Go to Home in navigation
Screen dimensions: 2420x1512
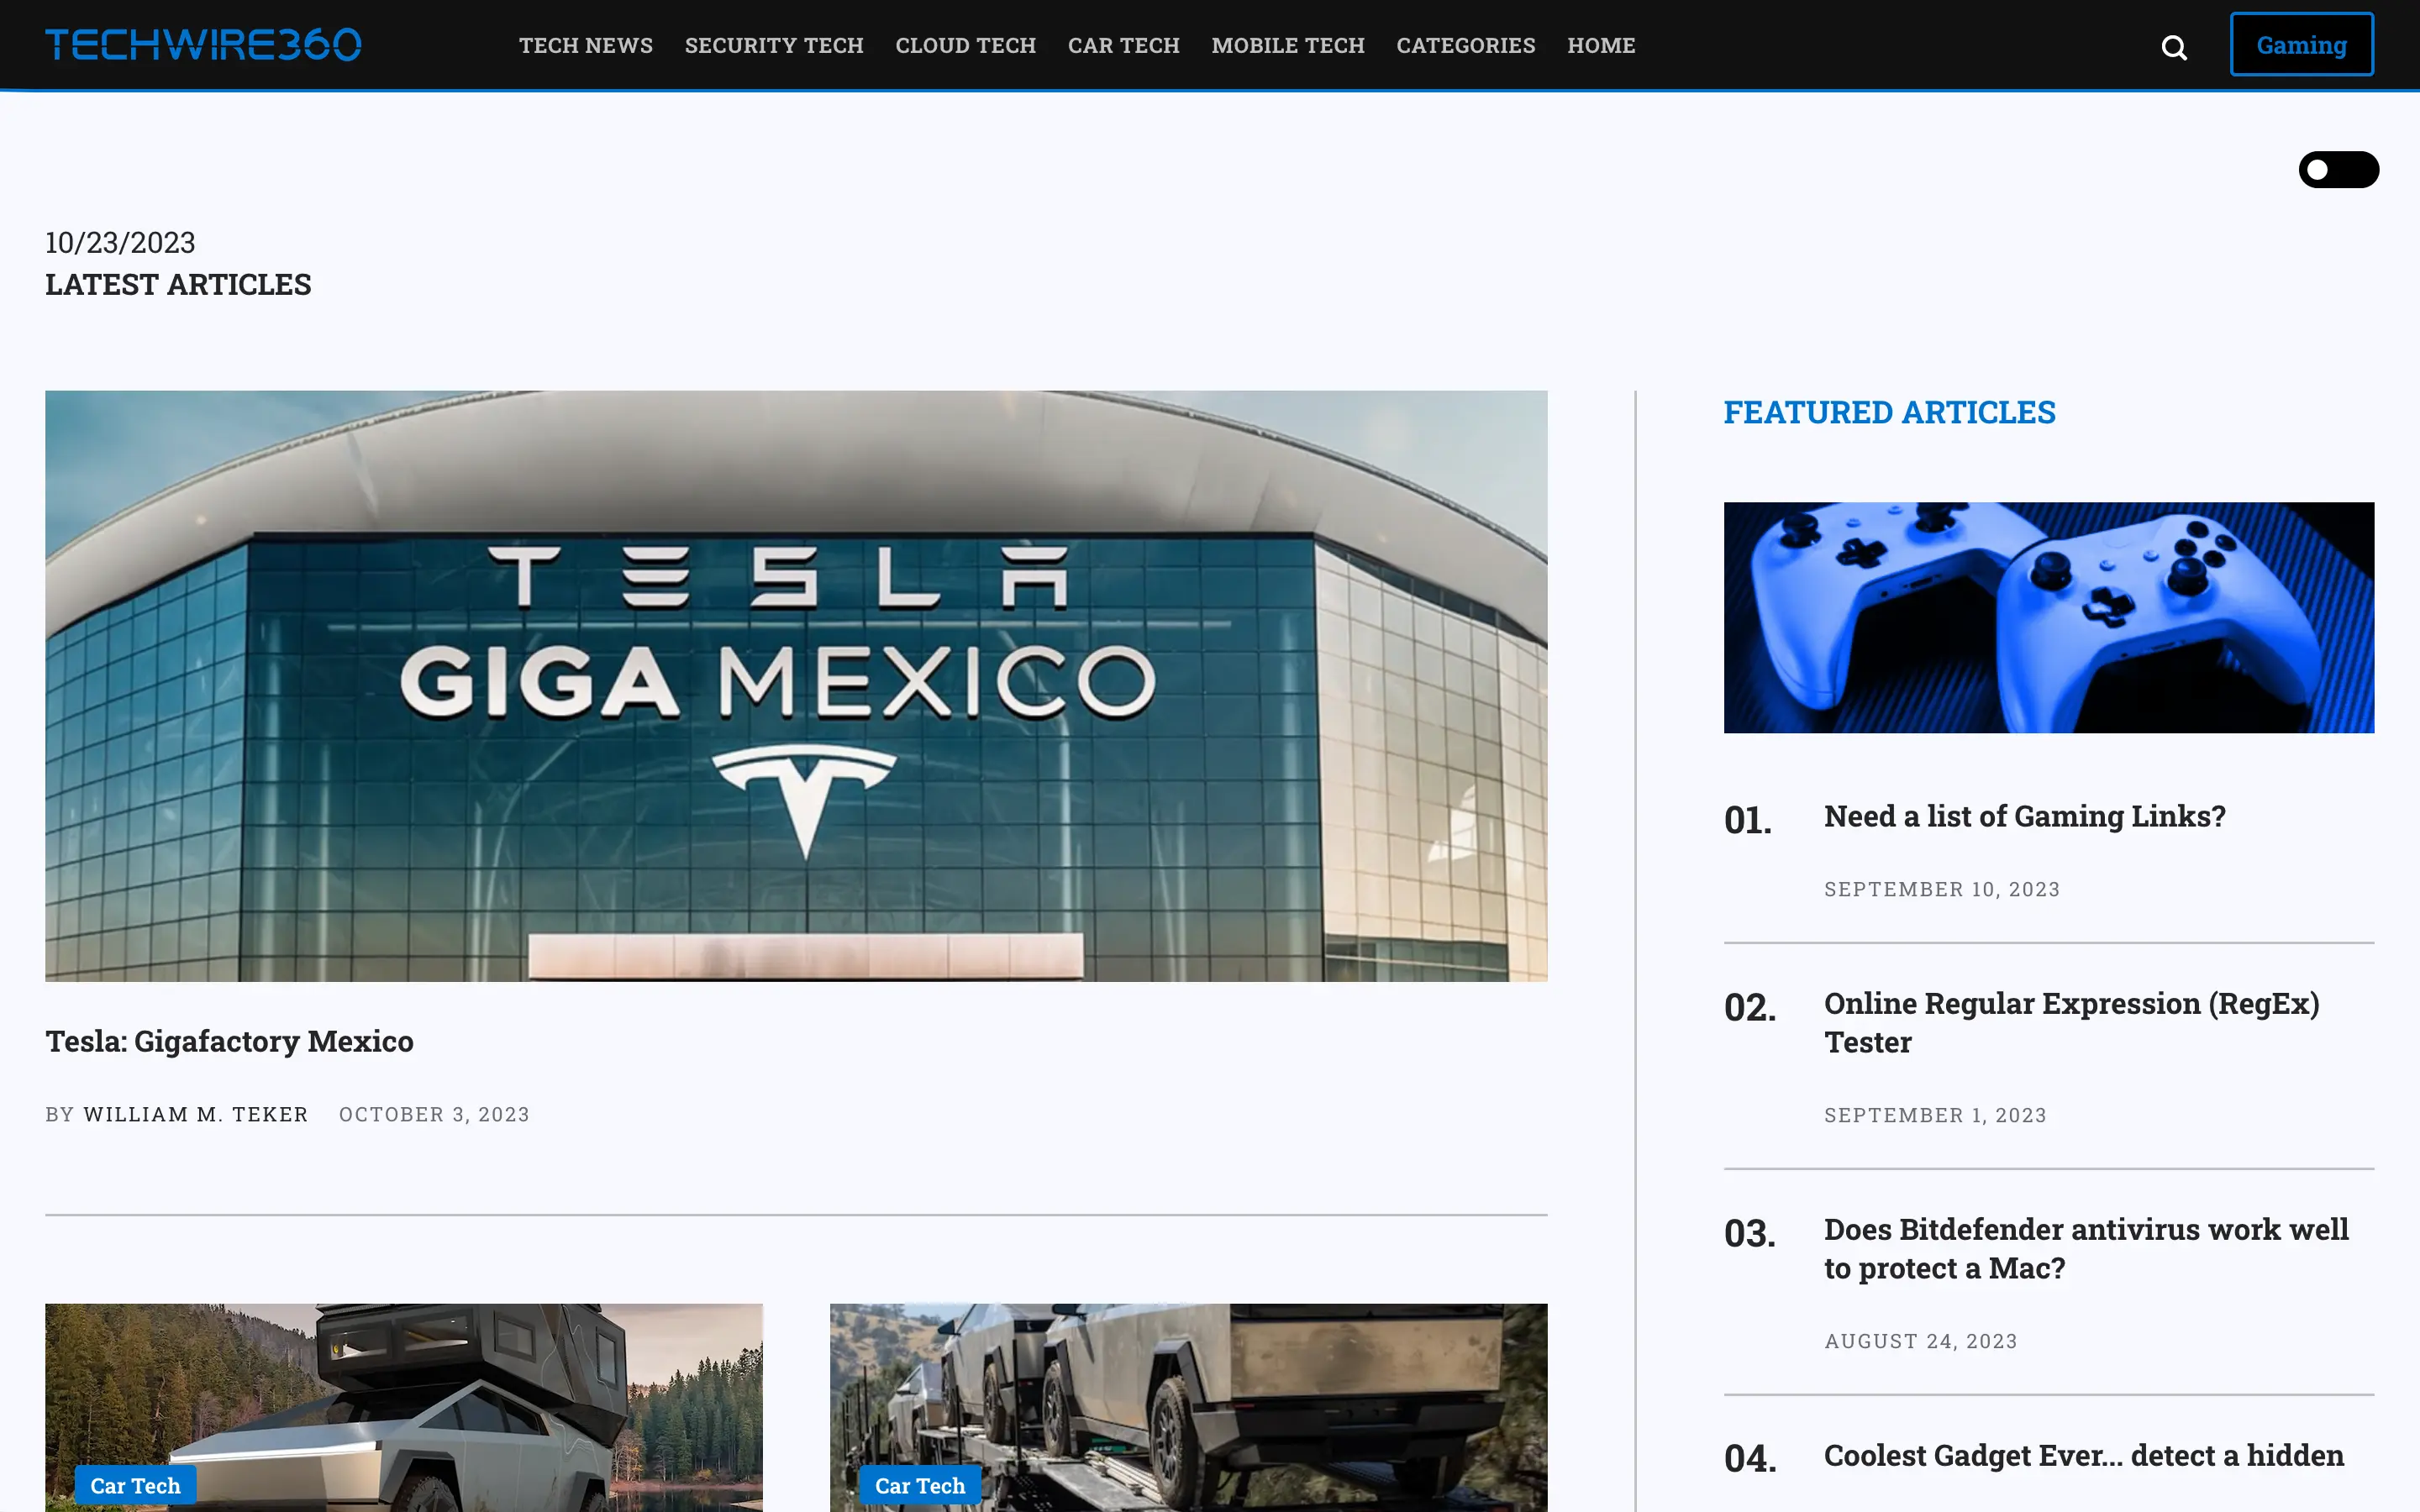click(x=1601, y=45)
